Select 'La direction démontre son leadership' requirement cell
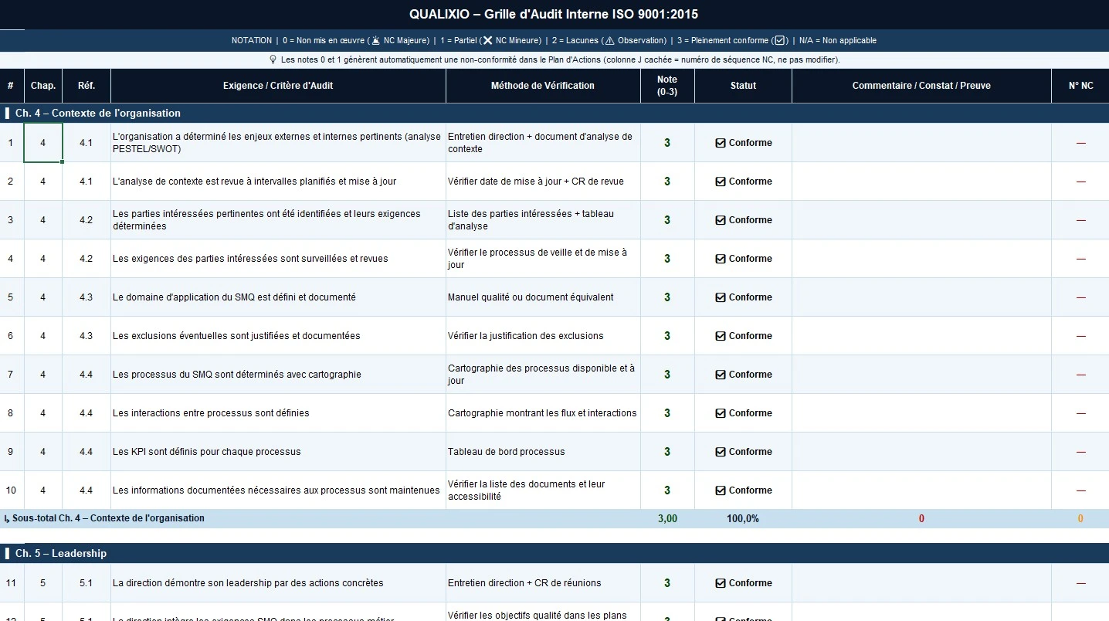Screen dimensions: 1109x621 click(x=278, y=583)
